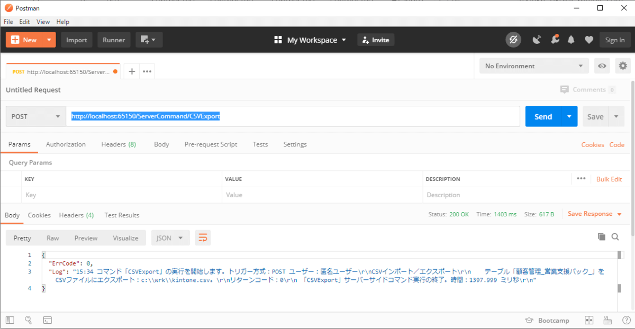Click the Bulk Edit link
The height and width of the screenshot is (329, 635).
[609, 179]
